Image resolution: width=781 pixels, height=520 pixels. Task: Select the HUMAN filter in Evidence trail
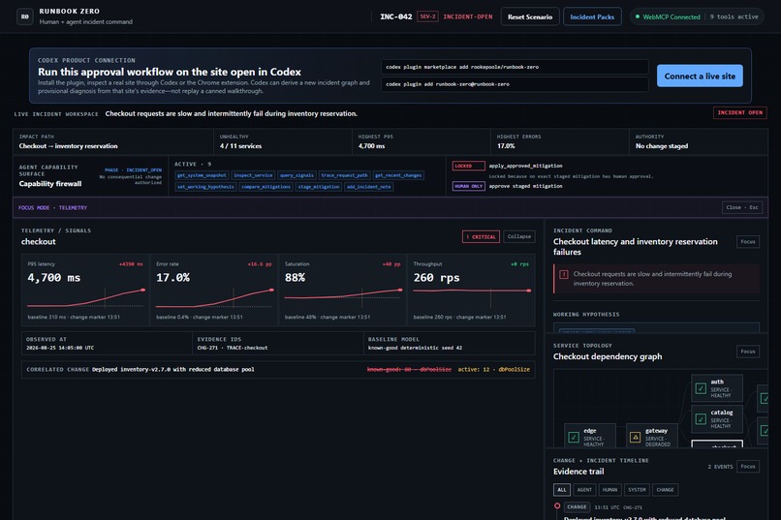pos(609,490)
